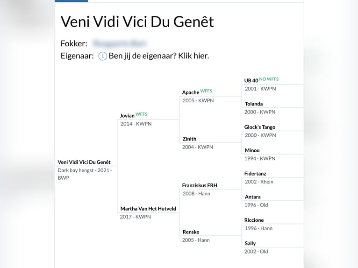Click the green WFFS badge beside Jovian

point(141,114)
